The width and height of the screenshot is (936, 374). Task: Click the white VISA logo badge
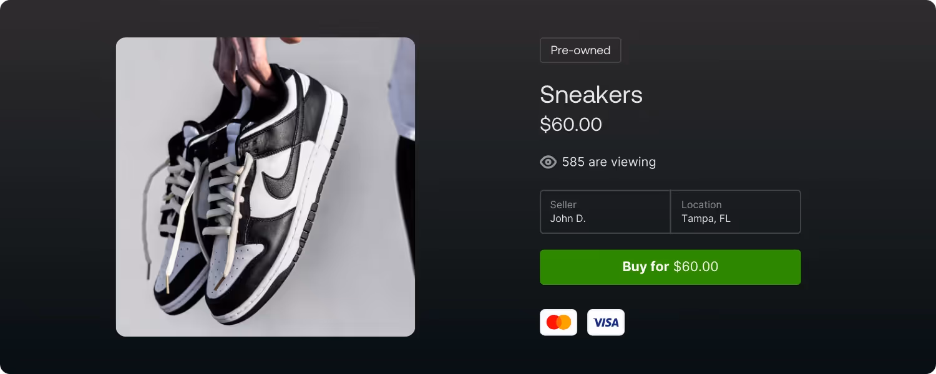[605, 322]
